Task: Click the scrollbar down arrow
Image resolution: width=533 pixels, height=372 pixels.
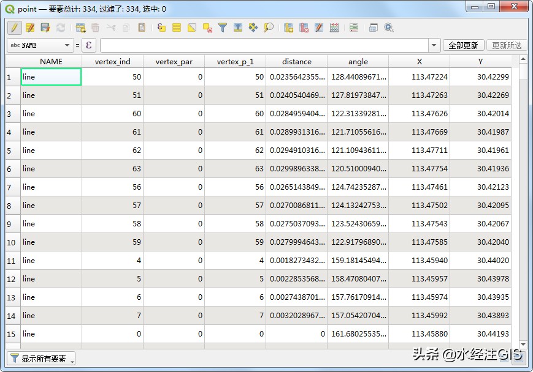Action: [523, 344]
